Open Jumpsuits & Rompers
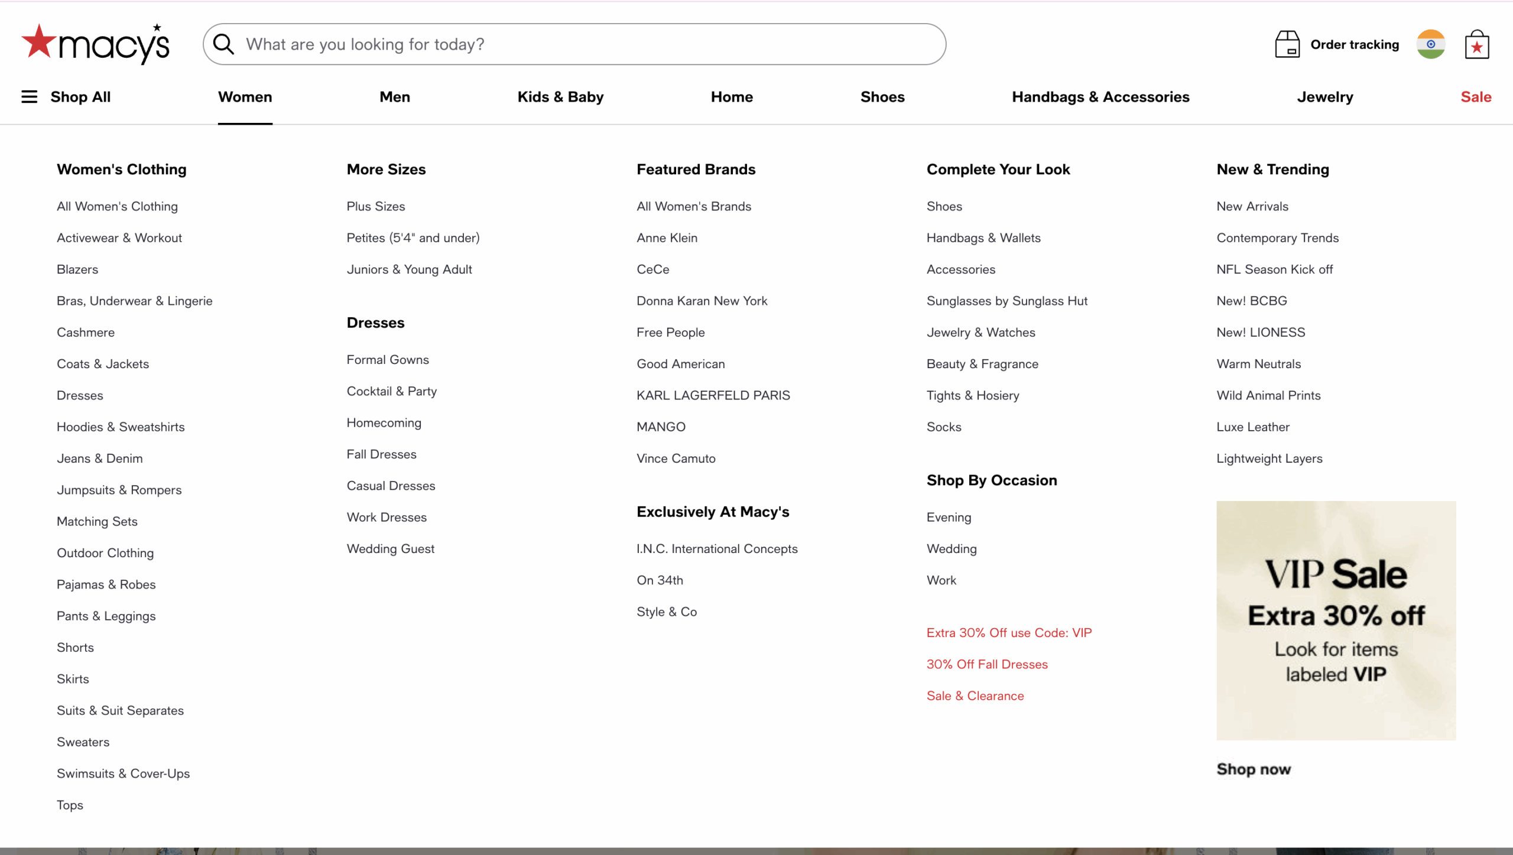 tap(119, 490)
